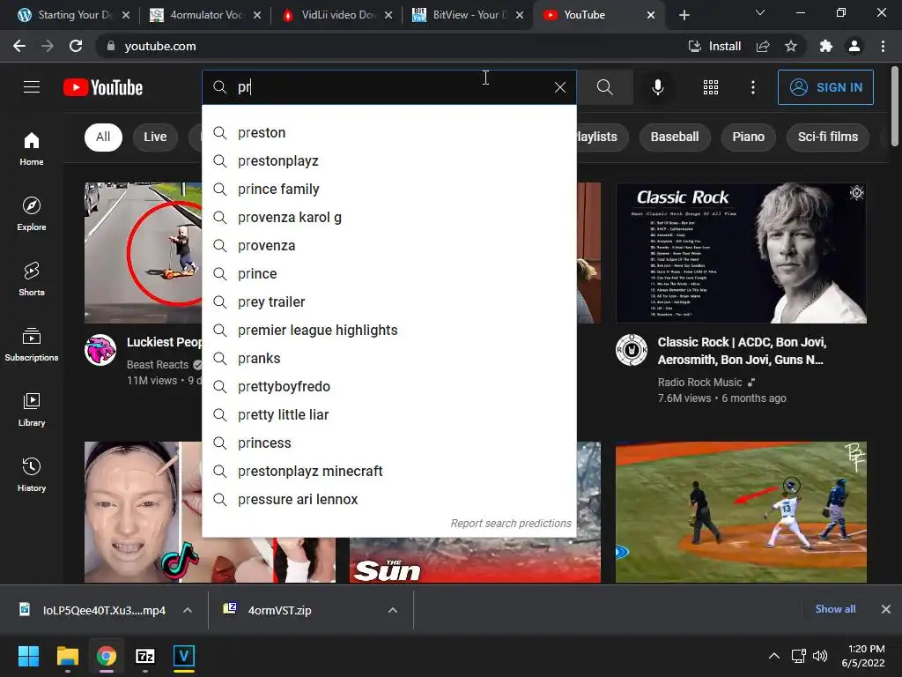902x677 pixels.
Task: Clear the search box with the X
Action: coord(559,87)
